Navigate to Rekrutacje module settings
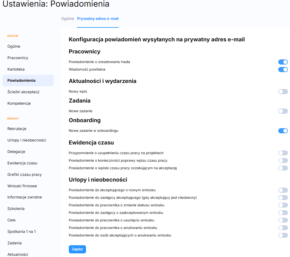Image resolution: width=290 pixels, height=257 pixels. coord(17,129)
